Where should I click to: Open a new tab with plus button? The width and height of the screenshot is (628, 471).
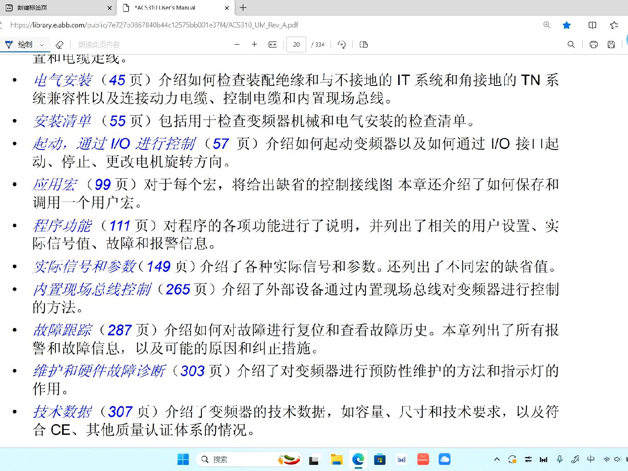[x=243, y=7]
